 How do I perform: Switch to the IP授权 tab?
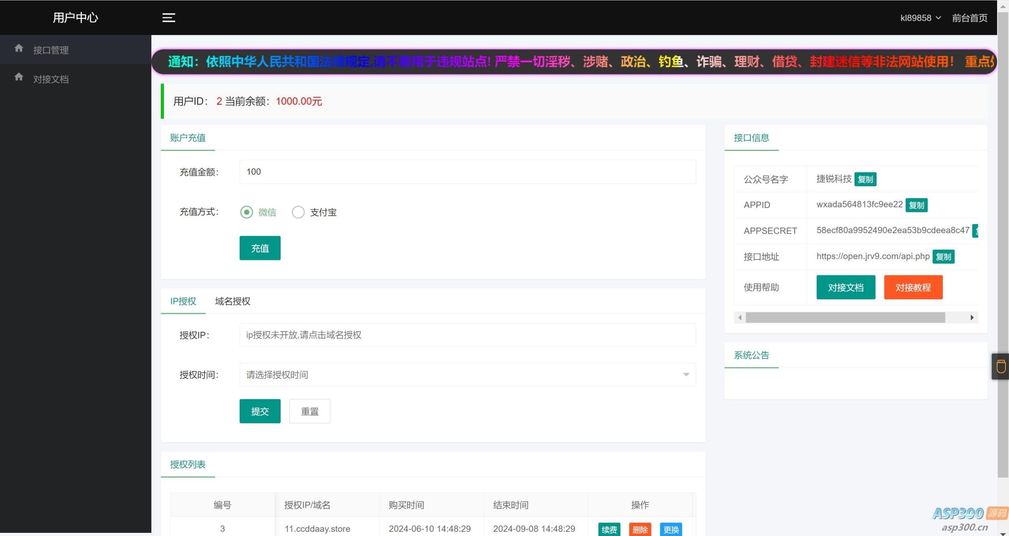pyautogui.click(x=183, y=301)
